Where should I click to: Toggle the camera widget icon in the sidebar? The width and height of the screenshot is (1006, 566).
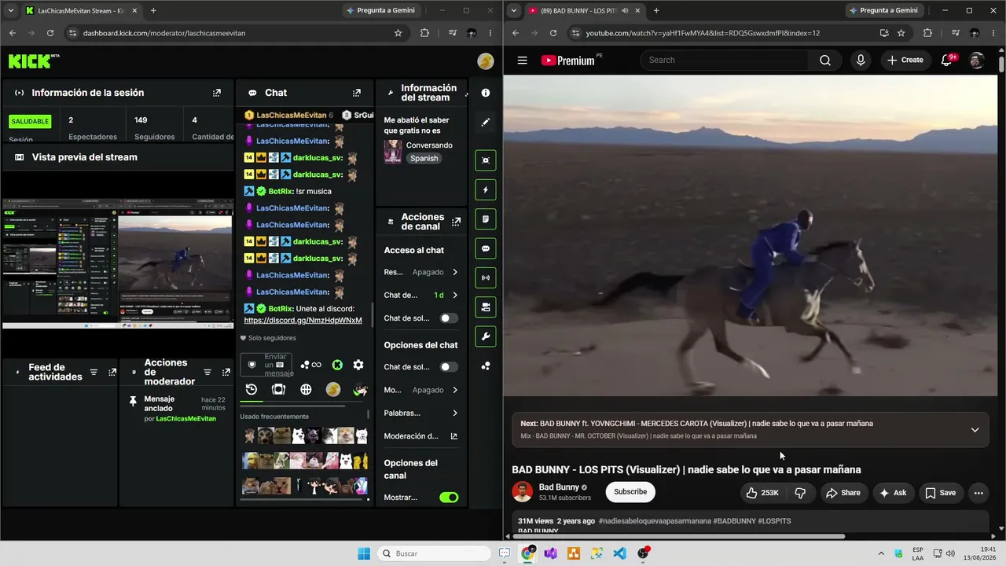(486, 307)
